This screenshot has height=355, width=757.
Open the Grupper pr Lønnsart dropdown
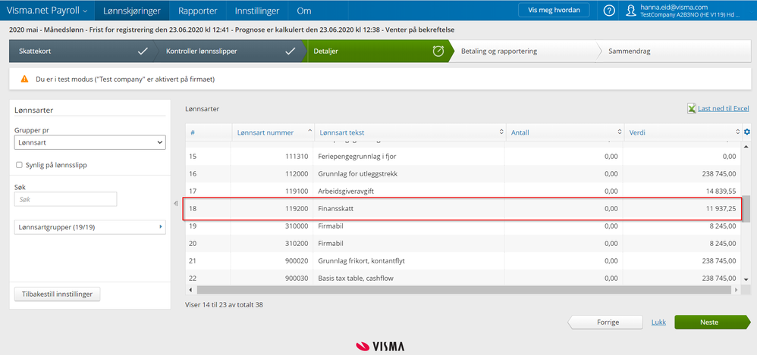point(90,142)
